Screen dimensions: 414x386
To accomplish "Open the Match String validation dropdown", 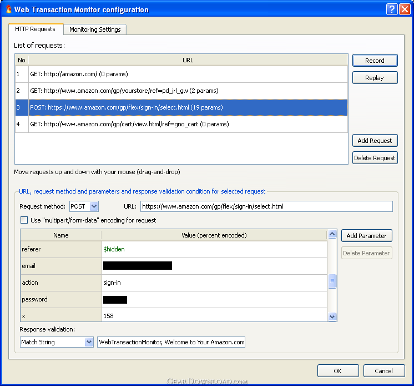I will click(x=57, y=342).
